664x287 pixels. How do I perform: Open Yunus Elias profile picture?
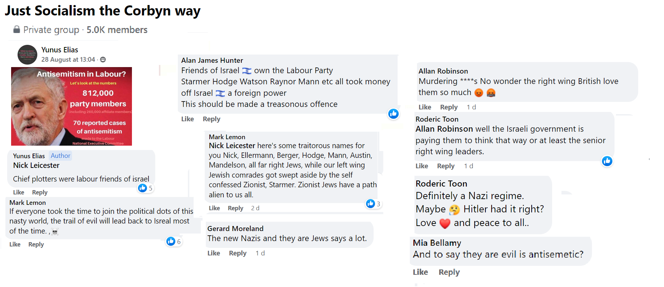(x=28, y=55)
